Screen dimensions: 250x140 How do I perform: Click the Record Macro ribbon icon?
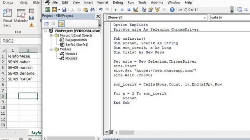32,11
